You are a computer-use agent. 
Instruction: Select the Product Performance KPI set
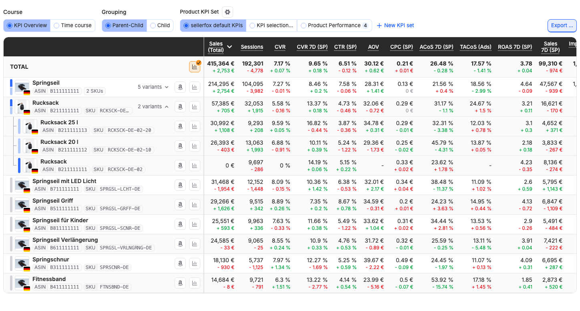point(334,26)
